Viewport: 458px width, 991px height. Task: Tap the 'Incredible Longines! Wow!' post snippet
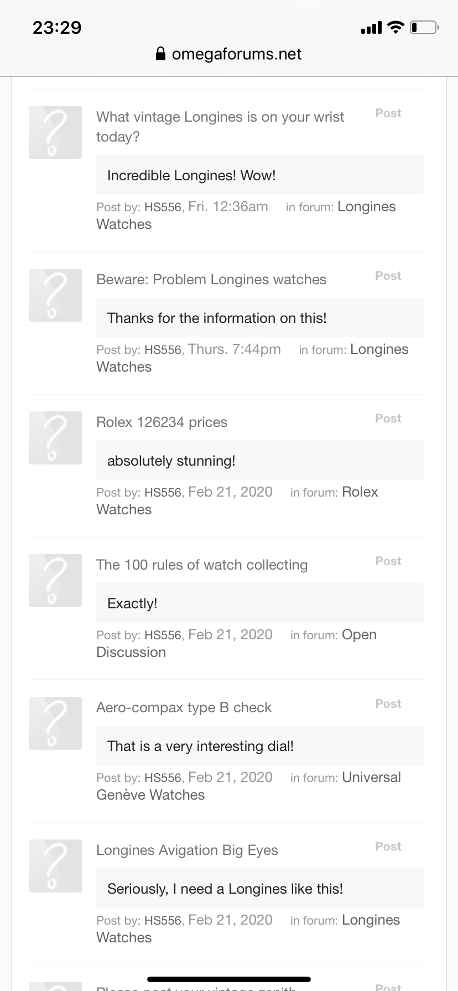(x=191, y=175)
